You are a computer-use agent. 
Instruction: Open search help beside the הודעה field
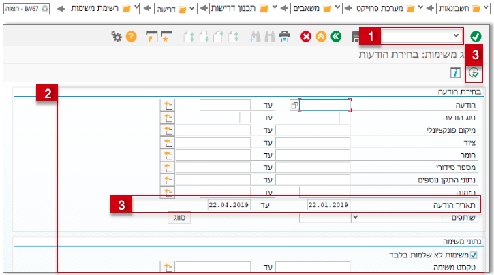click(x=294, y=106)
